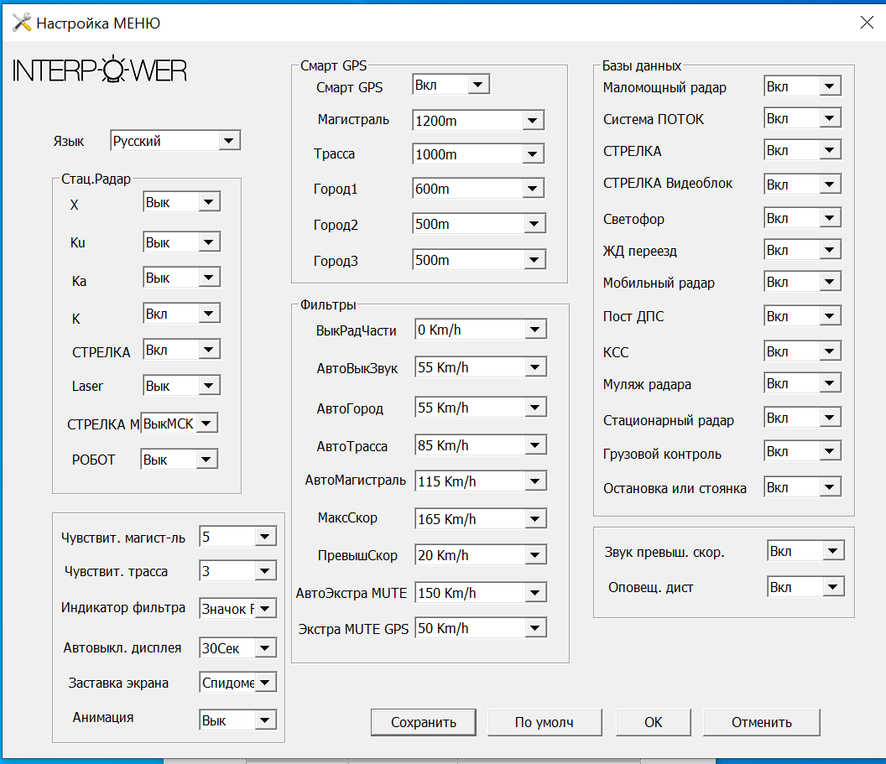
Task: Click the Сохранить button
Action: pos(423,722)
